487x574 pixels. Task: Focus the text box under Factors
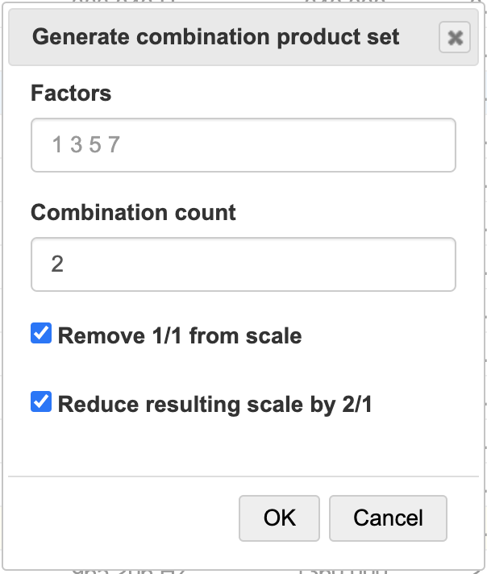coord(243,145)
